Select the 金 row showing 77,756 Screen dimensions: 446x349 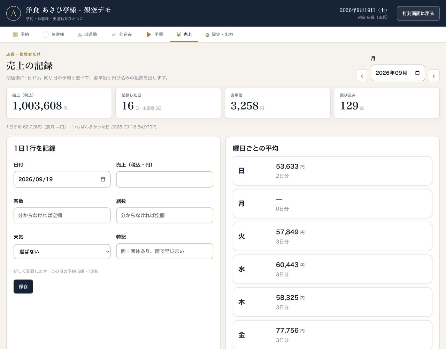pos(332,335)
